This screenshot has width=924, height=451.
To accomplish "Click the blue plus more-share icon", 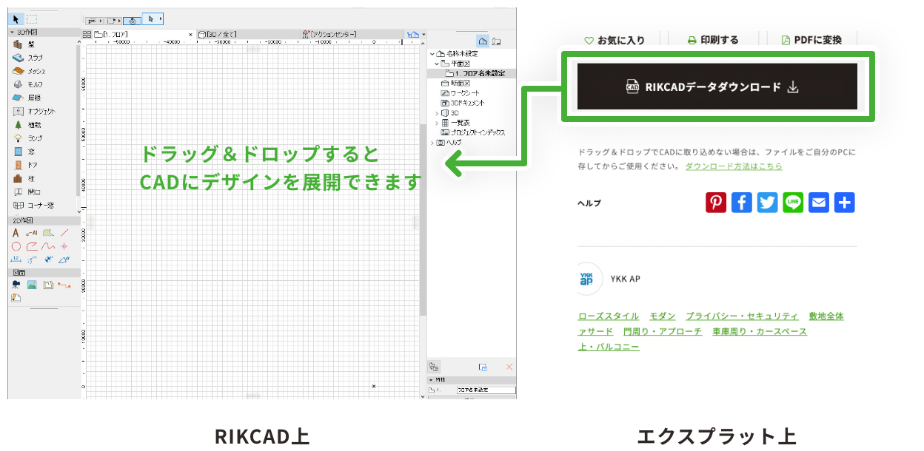I will [845, 203].
